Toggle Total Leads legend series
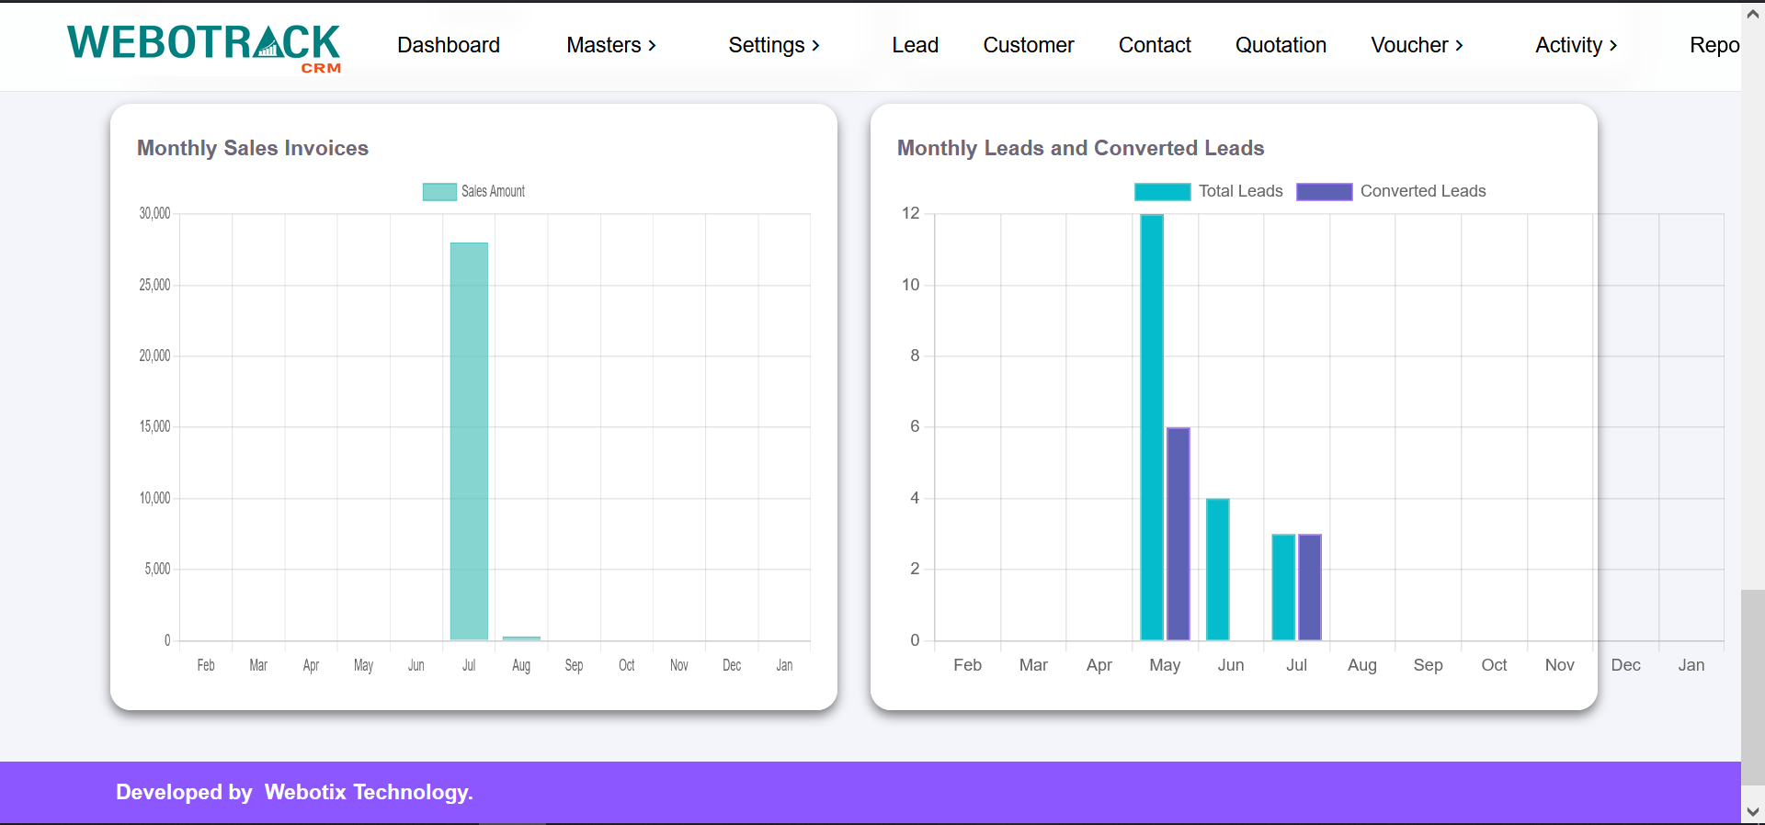 (1162, 191)
